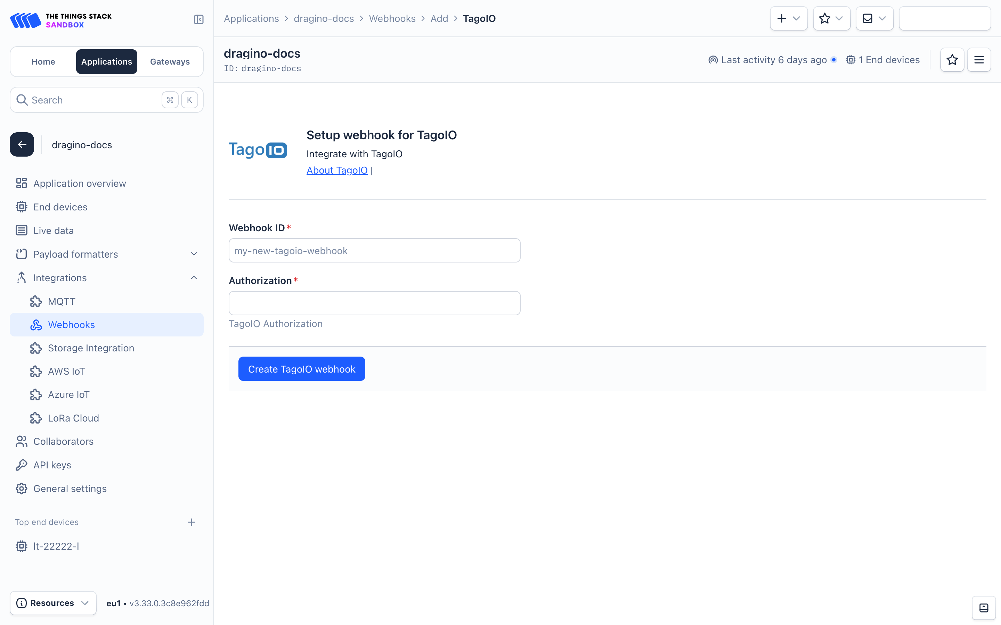Image resolution: width=1001 pixels, height=625 pixels.
Task: Click Webhooks in the breadcrumb
Action: (x=392, y=19)
